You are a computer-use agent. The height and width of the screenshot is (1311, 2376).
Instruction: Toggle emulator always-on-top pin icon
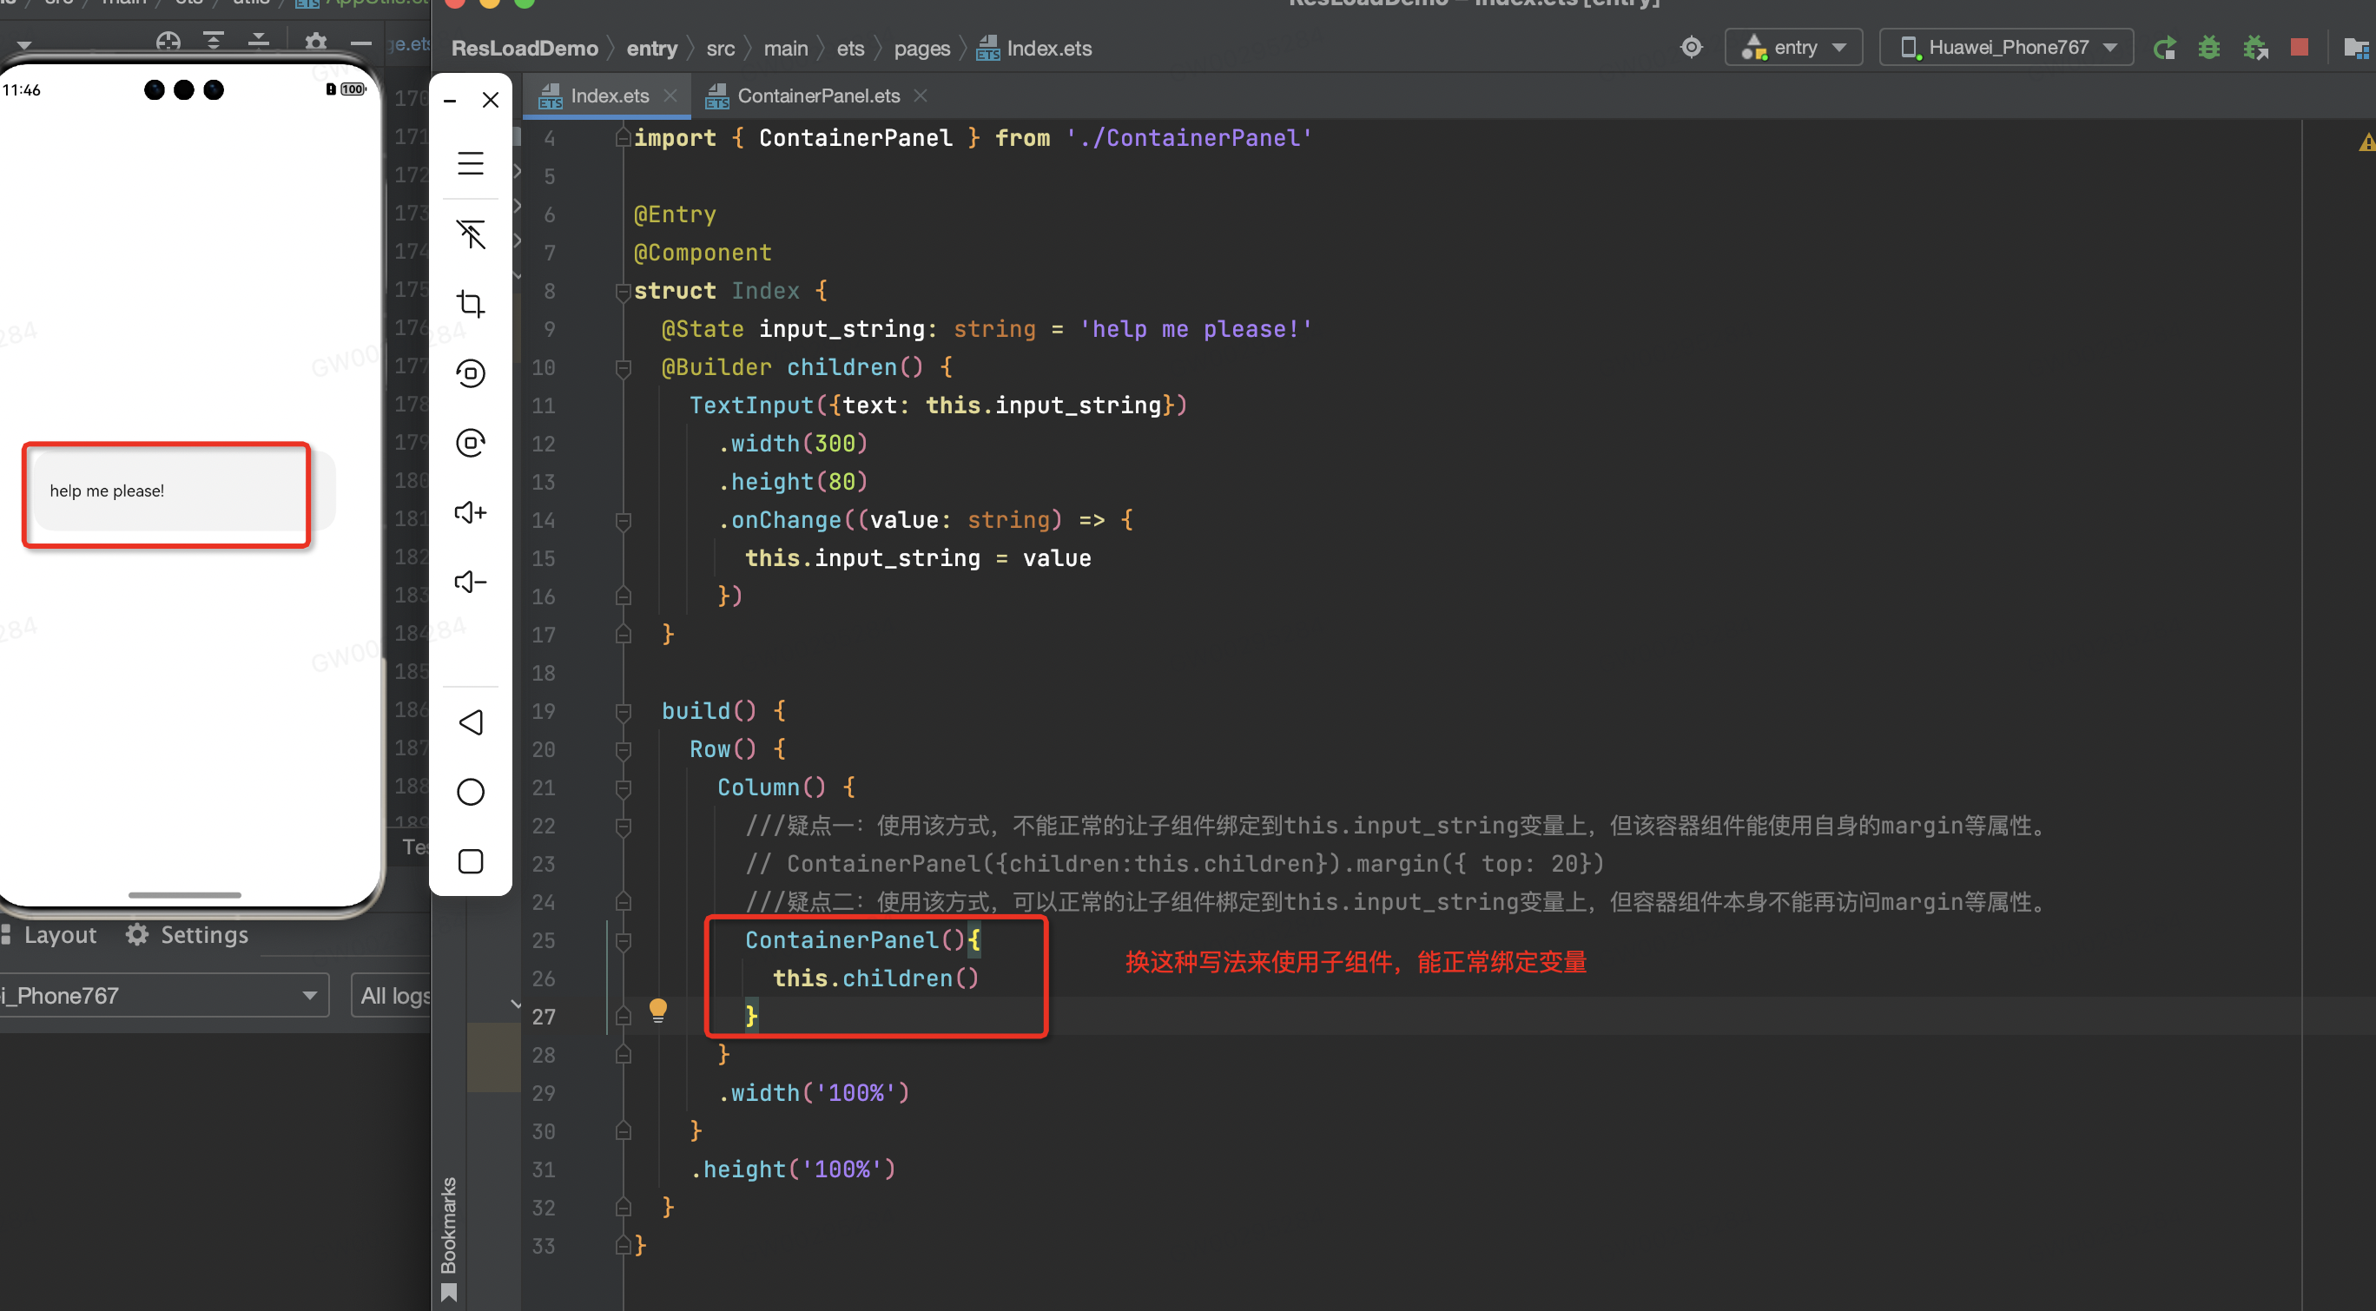pos(471,234)
